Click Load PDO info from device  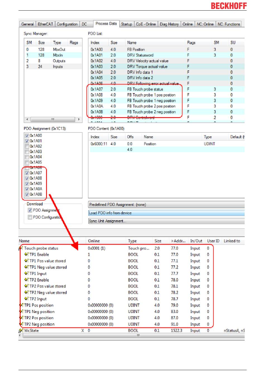167,213
